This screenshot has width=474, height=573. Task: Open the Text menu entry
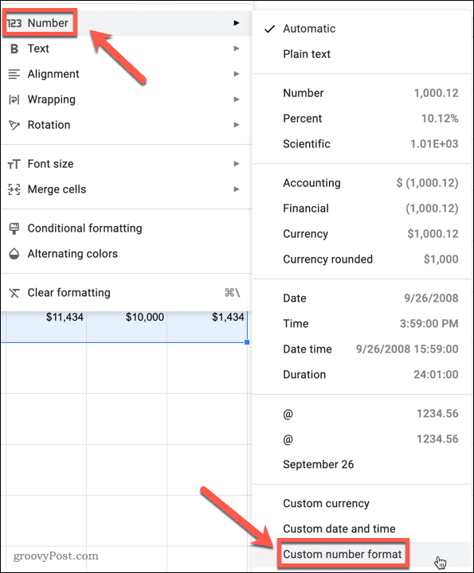click(x=126, y=49)
